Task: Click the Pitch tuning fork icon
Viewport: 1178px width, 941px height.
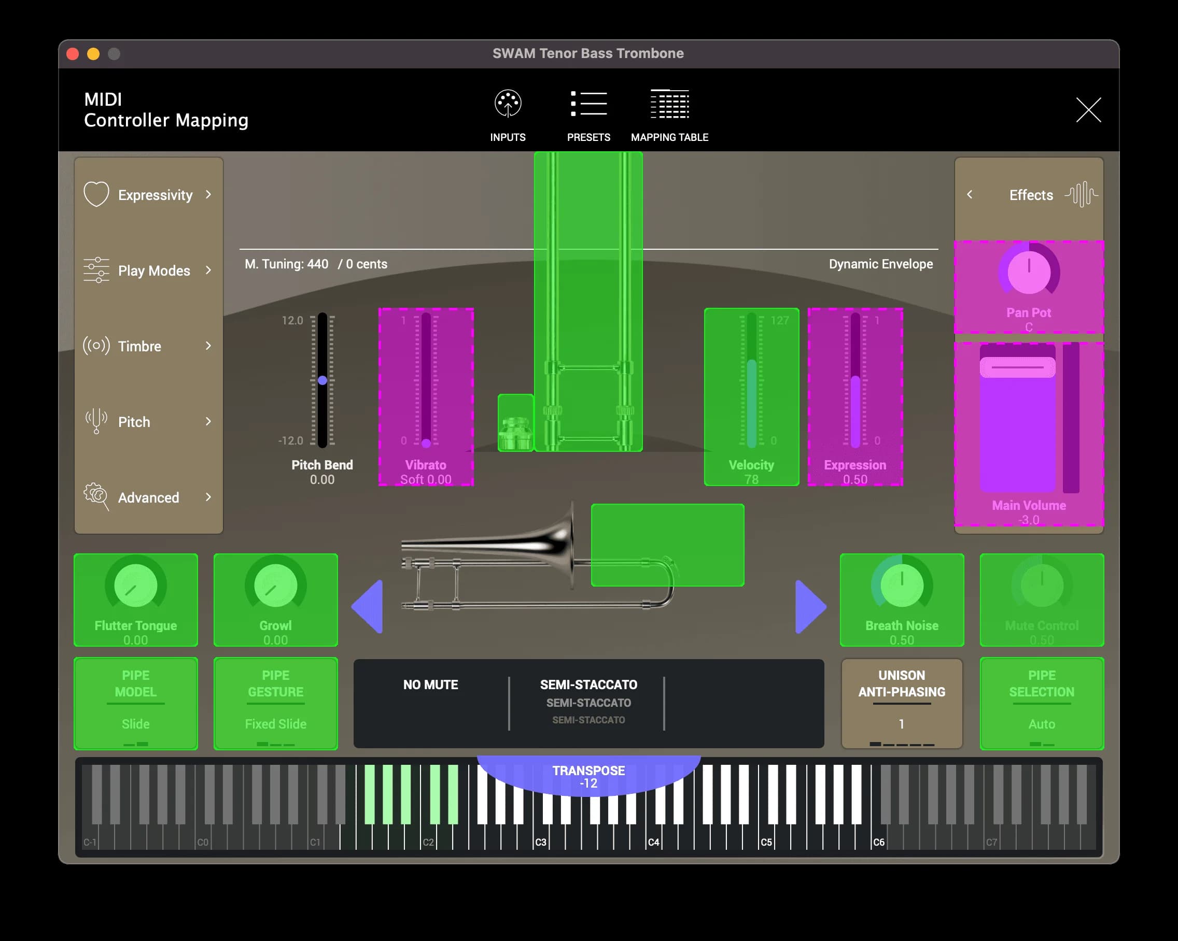Action: (x=96, y=421)
